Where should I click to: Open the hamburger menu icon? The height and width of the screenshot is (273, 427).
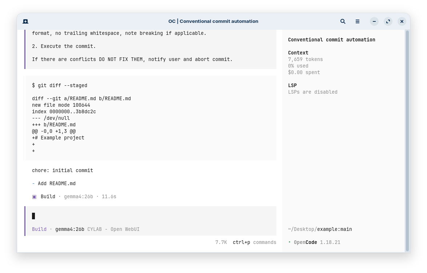click(x=358, y=21)
